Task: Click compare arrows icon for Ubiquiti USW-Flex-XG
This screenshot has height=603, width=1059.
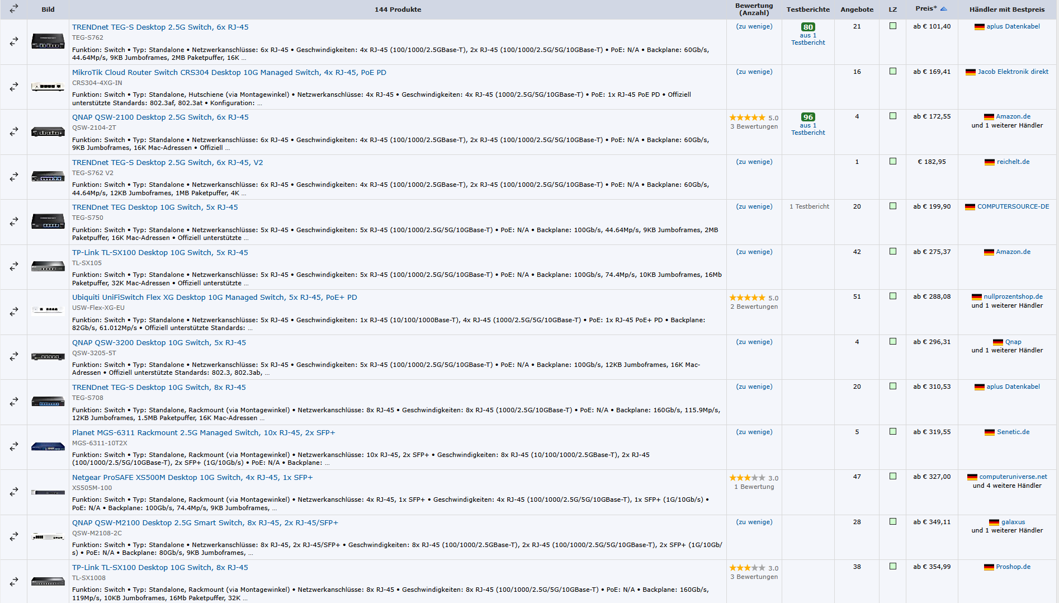Action: pos(14,312)
